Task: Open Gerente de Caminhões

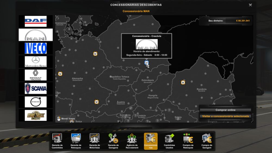Action: tap(57, 141)
